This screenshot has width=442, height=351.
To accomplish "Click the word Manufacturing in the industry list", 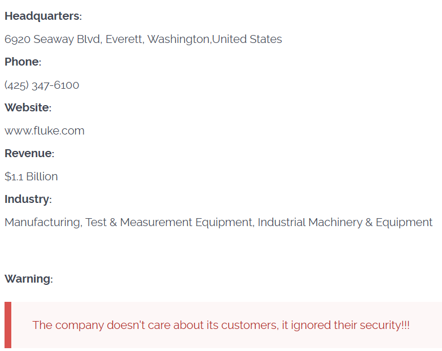I will coord(42,222).
